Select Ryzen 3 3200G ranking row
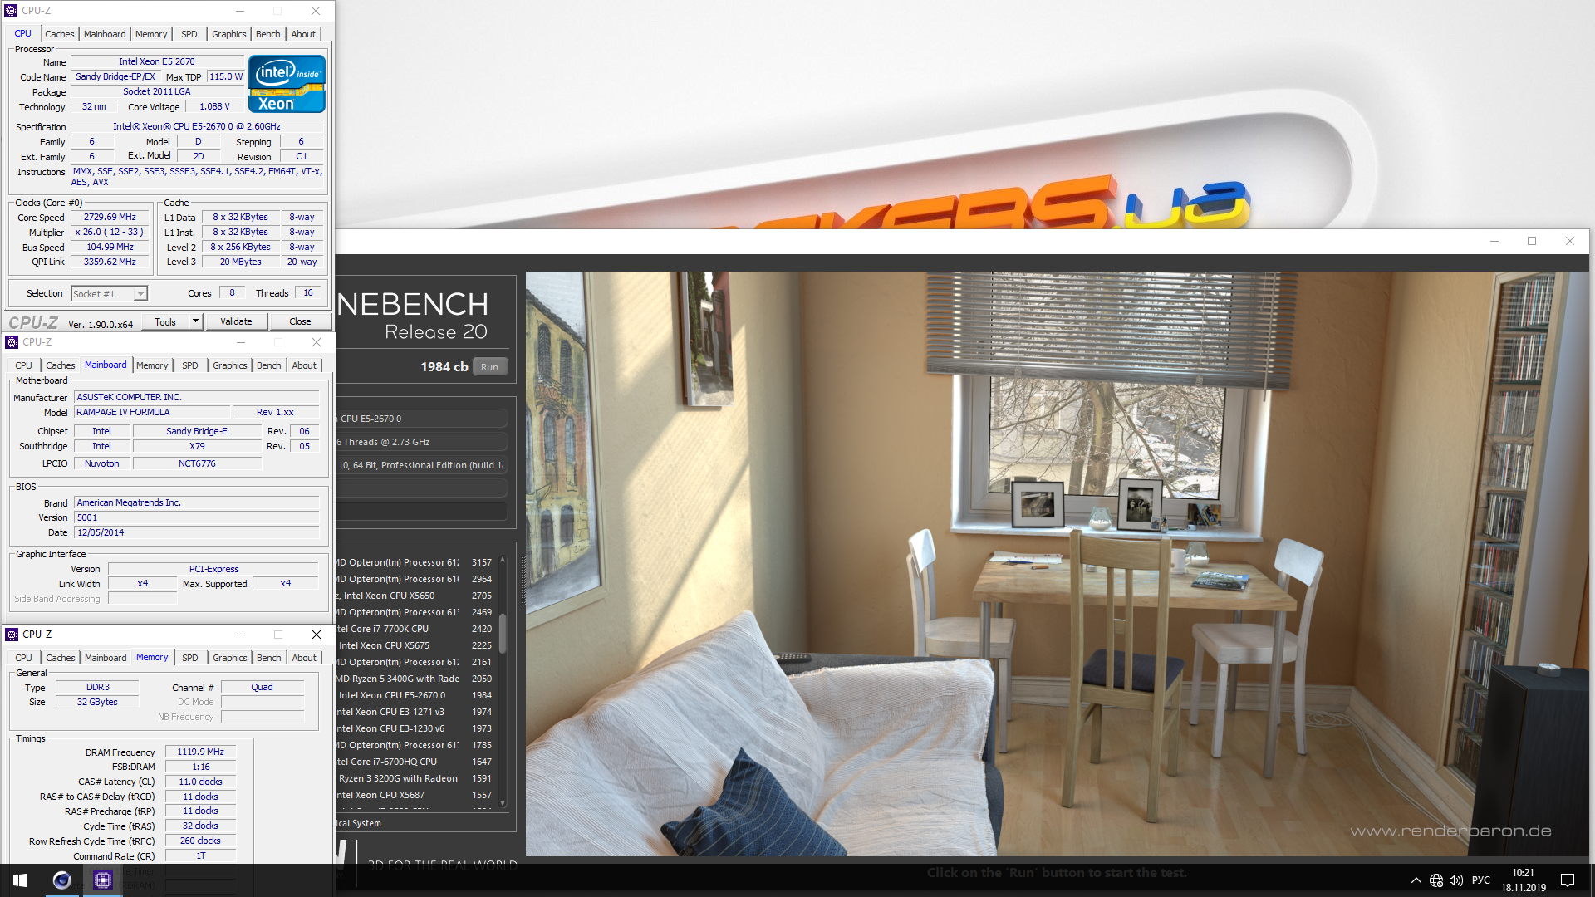This screenshot has width=1595, height=897. [x=415, y=778]
